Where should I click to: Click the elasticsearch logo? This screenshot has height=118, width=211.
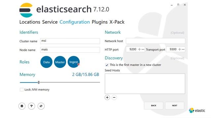click(26, 10)
